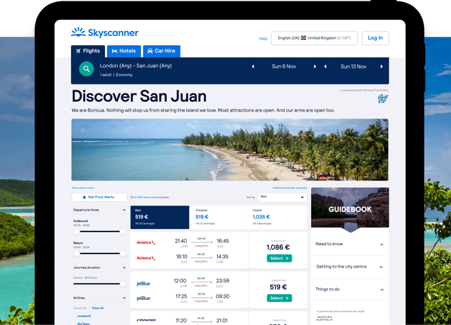Click the Skyscanner logo
The height and width of the screenshot is (325, 451).
click(x=104, y=32)
